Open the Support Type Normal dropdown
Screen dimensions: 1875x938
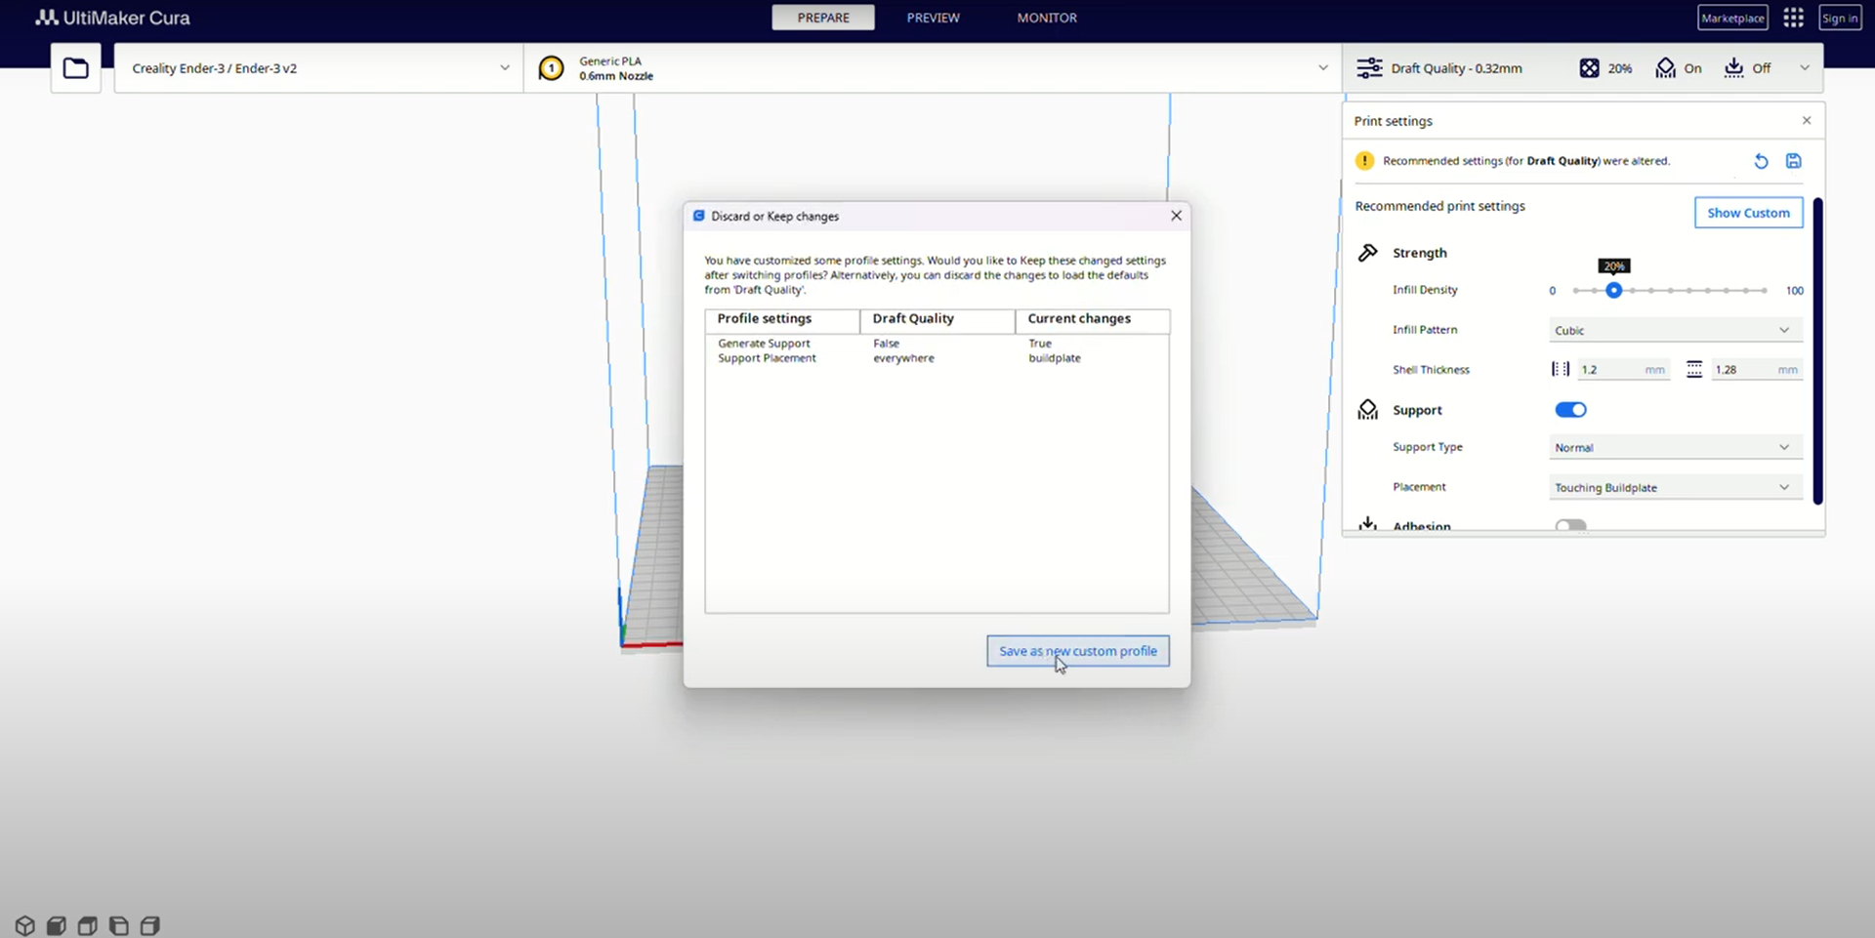click(1675, 447)
